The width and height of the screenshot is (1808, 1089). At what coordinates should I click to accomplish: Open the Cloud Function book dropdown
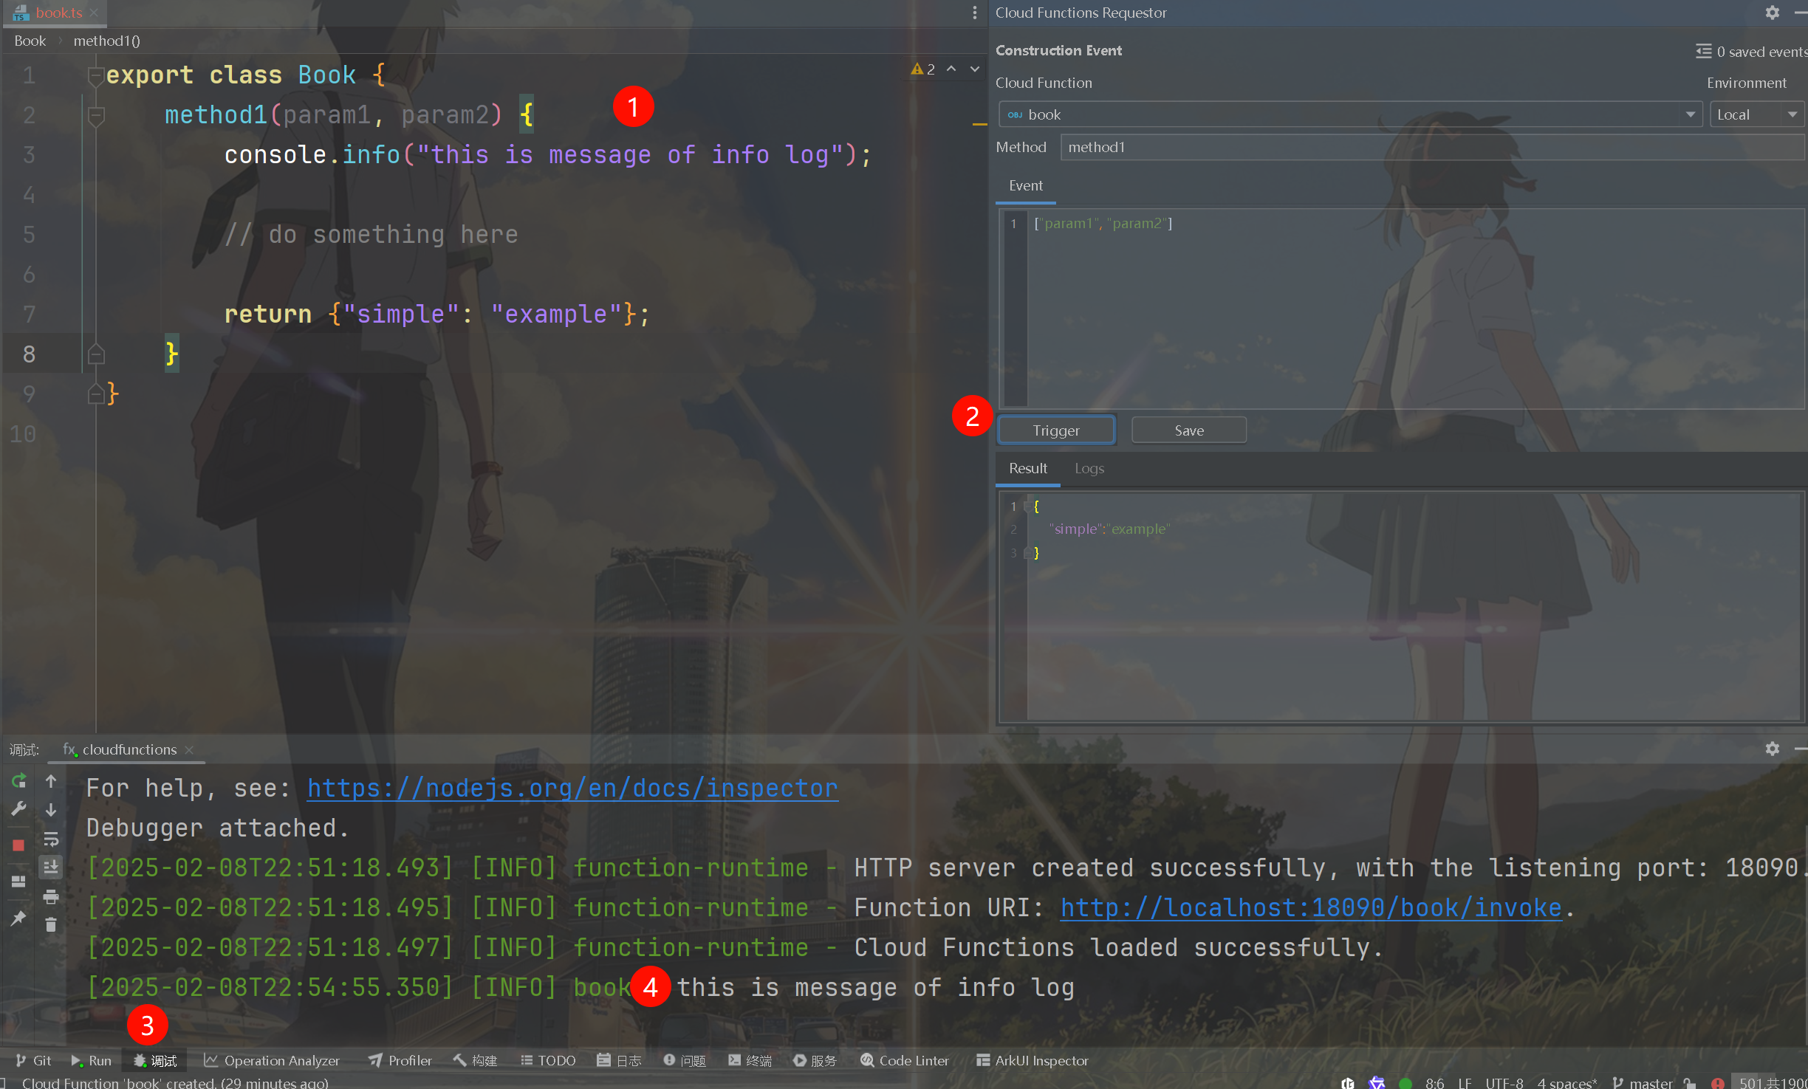point(1690,114)
